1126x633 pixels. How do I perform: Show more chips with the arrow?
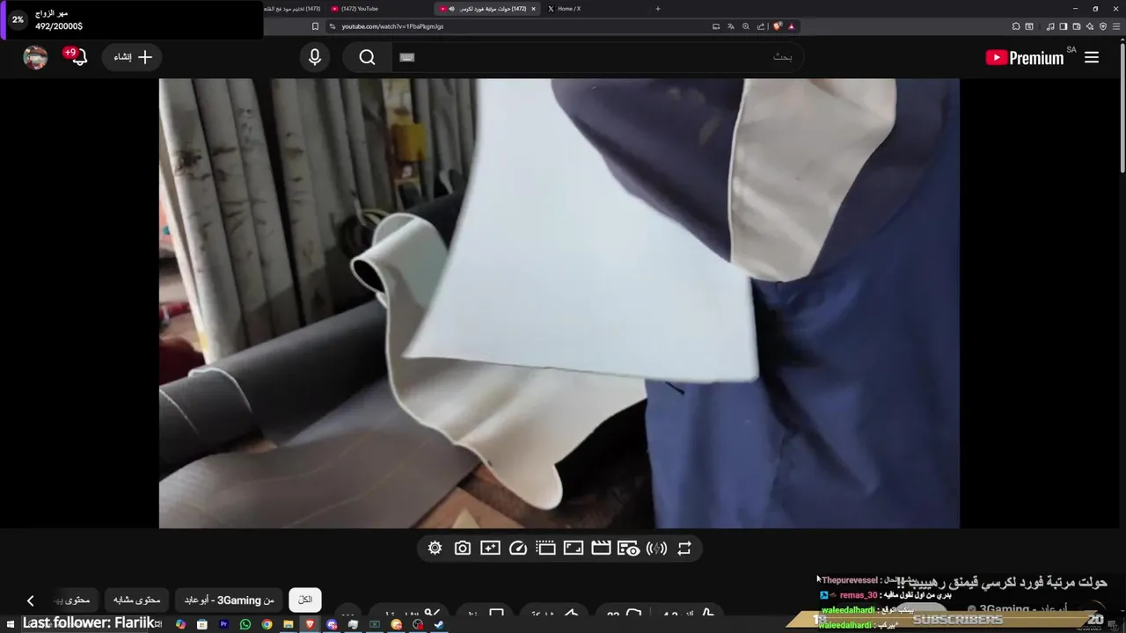[30, 600]
